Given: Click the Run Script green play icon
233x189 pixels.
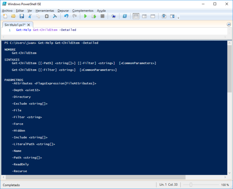Looking at the screenshot, I should [x=86, y=16].
